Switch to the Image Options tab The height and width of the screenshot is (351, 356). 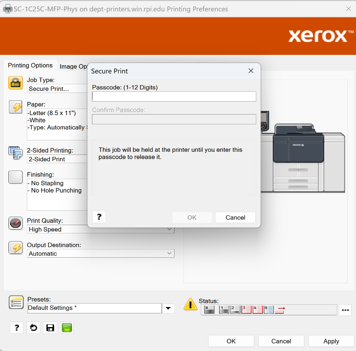73,66
